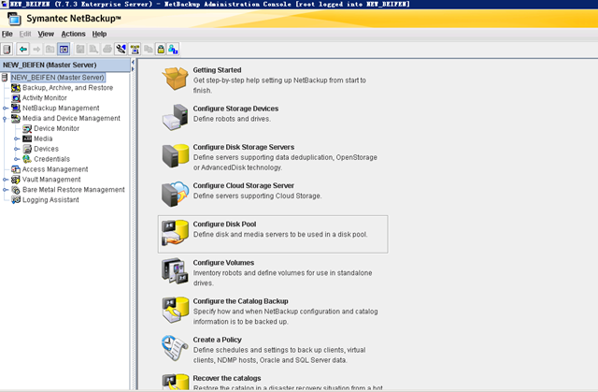Open the Getting Started wizard link
Image resolution: width=598 pixels, height=392 pixels.
pos(217,70)
